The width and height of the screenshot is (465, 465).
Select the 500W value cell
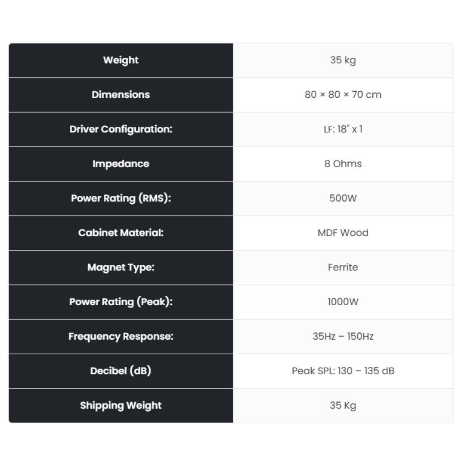point(343,198)
